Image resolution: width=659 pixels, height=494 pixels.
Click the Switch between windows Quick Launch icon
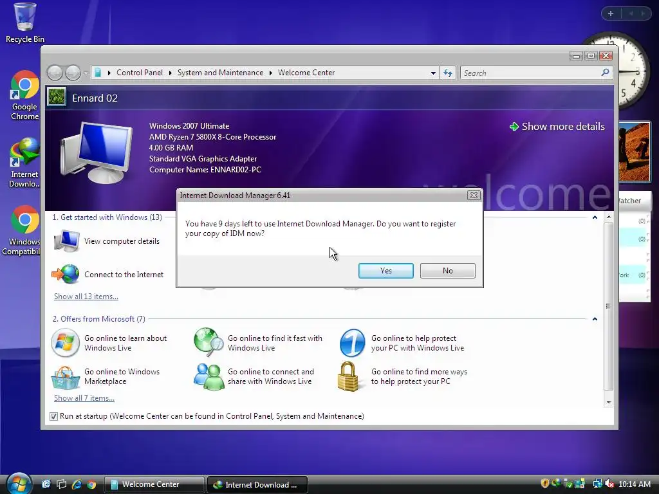click(61, 484)
